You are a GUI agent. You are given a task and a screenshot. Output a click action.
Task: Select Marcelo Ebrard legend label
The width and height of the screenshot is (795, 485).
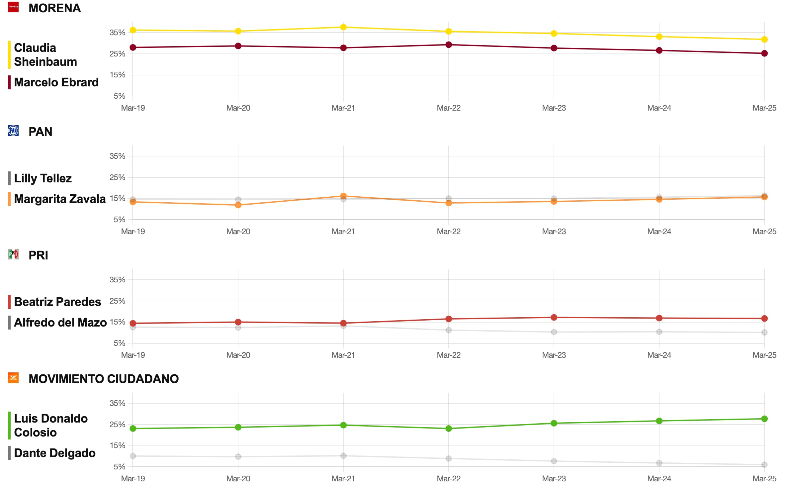click(x=56, y=82)
